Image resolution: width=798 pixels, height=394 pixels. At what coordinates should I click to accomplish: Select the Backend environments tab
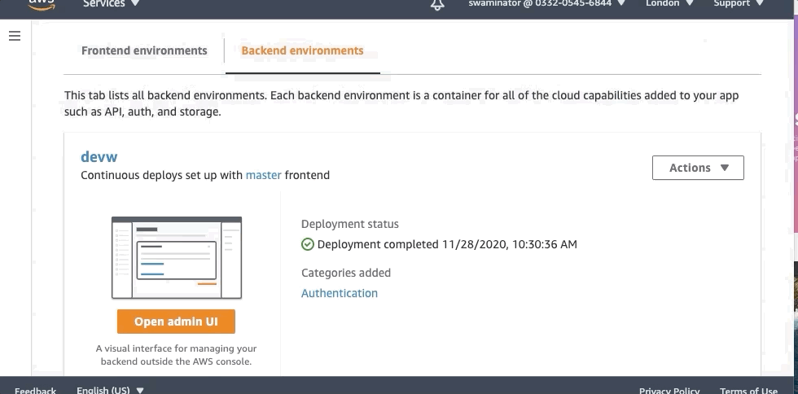(x=302, y=51)
